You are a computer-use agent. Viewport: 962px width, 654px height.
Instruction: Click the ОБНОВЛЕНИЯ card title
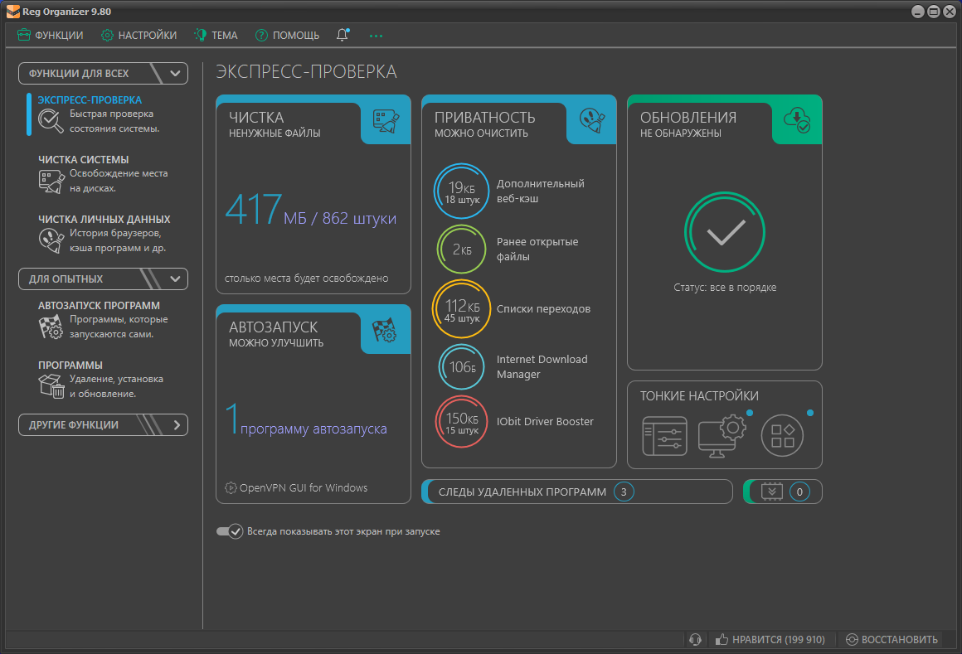point(688,117)
